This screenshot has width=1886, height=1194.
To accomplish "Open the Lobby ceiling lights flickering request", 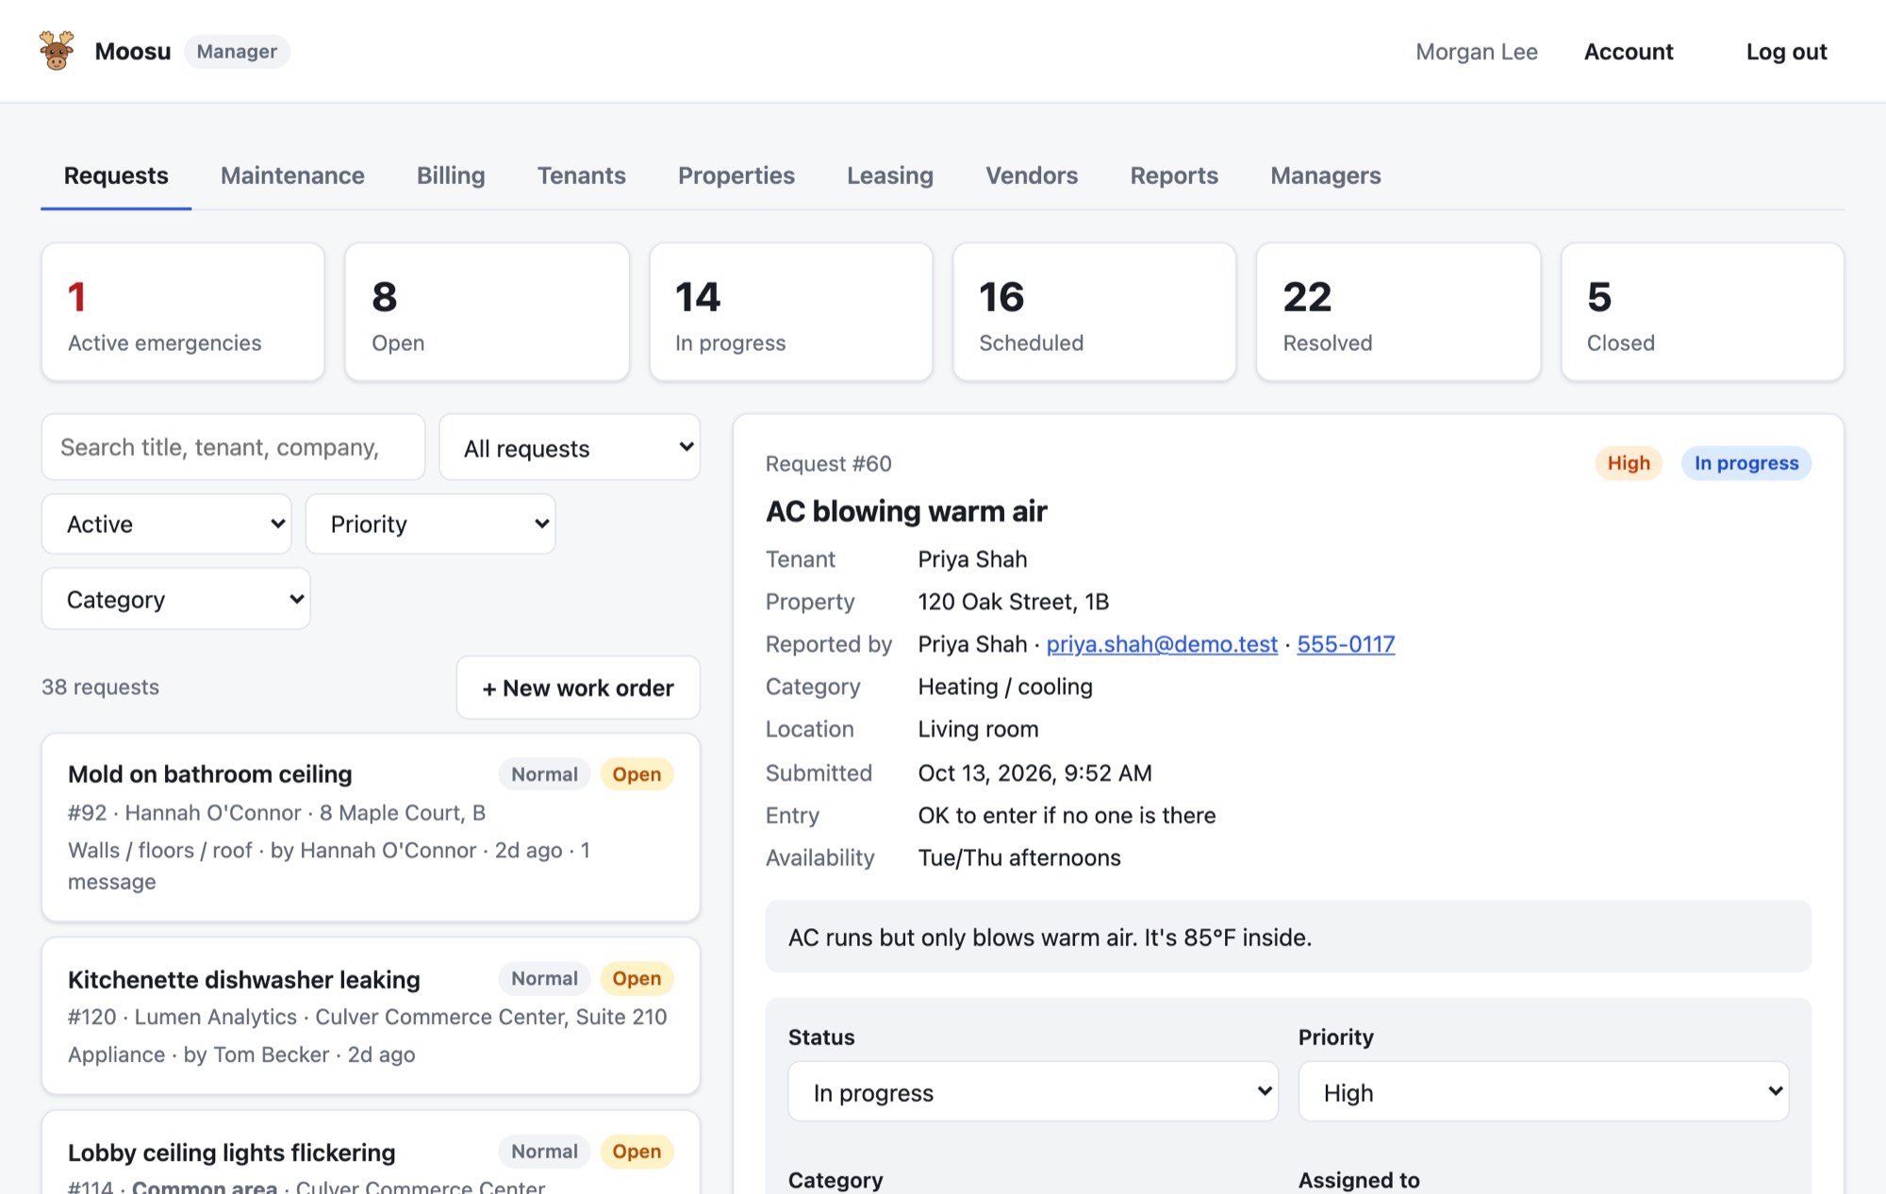I will click(x=371, y=1153).
